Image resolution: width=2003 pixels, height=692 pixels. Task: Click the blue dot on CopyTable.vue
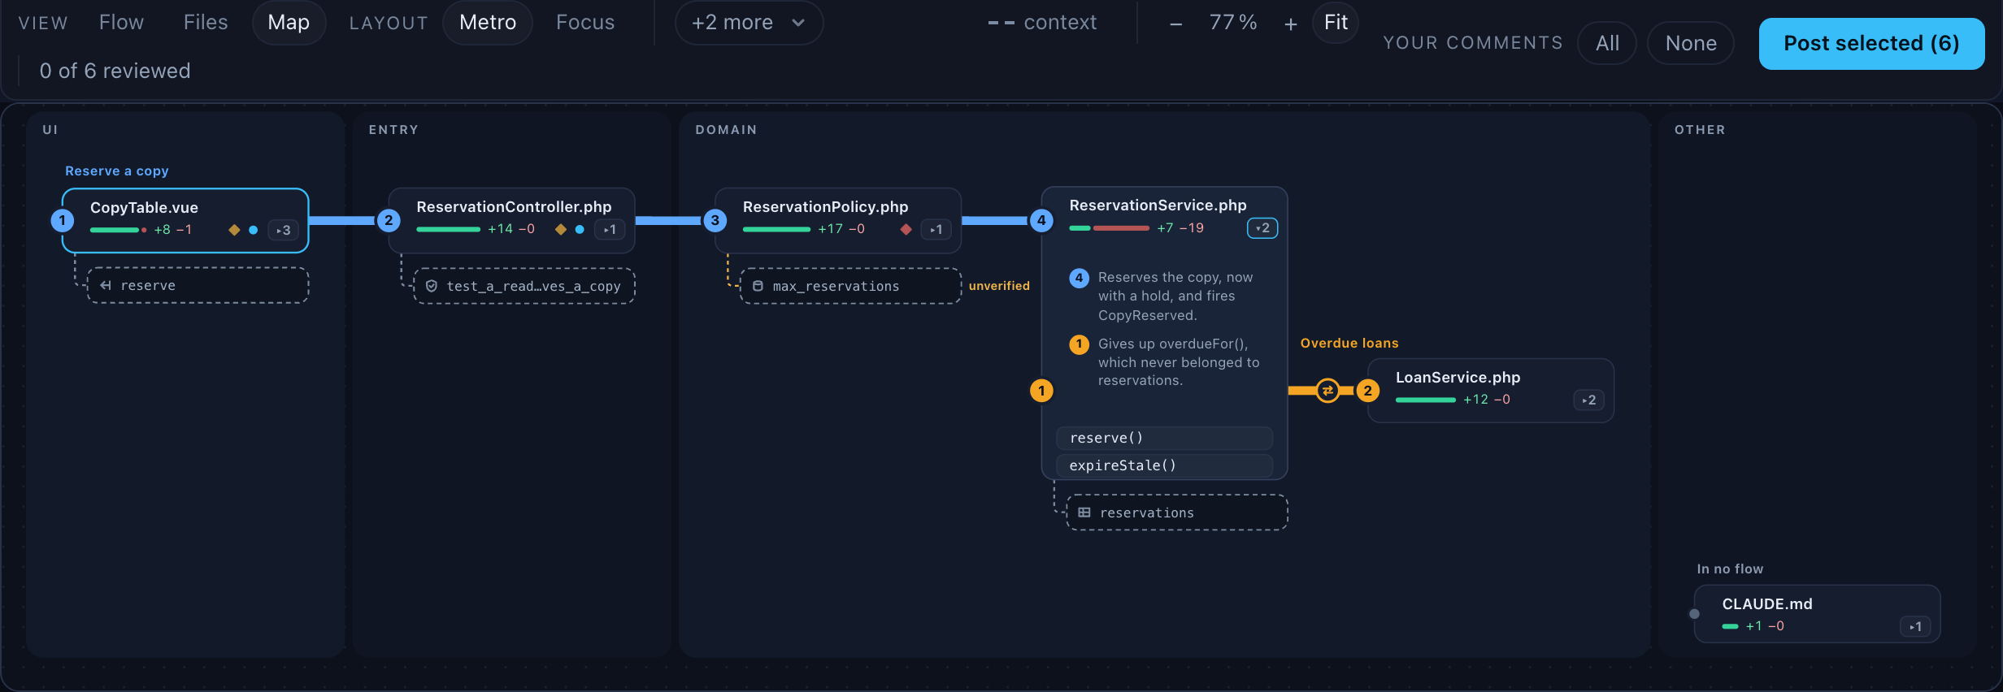[x=254, y=230]
